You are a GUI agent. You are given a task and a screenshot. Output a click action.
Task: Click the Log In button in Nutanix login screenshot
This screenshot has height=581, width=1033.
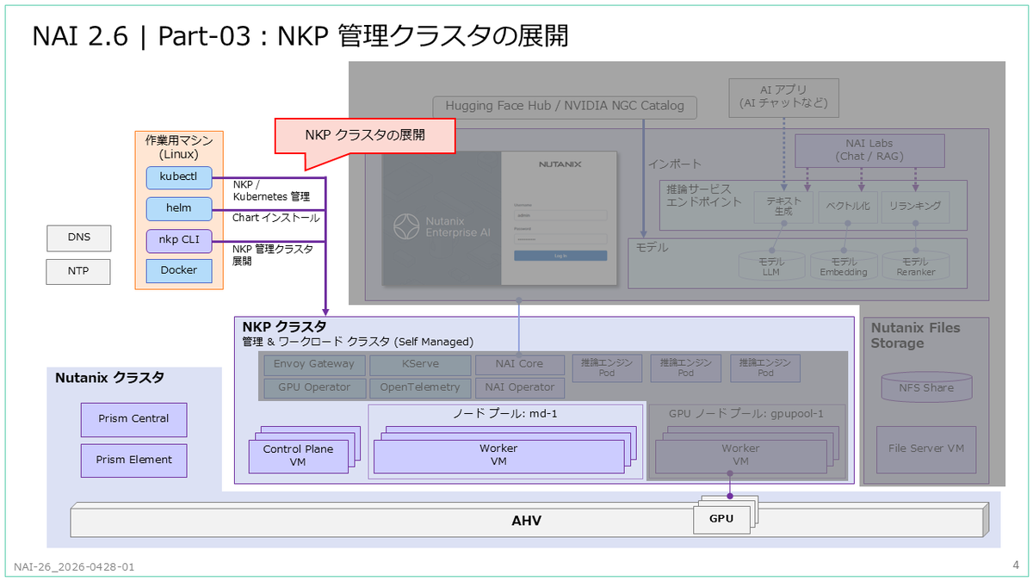point(560,256)
